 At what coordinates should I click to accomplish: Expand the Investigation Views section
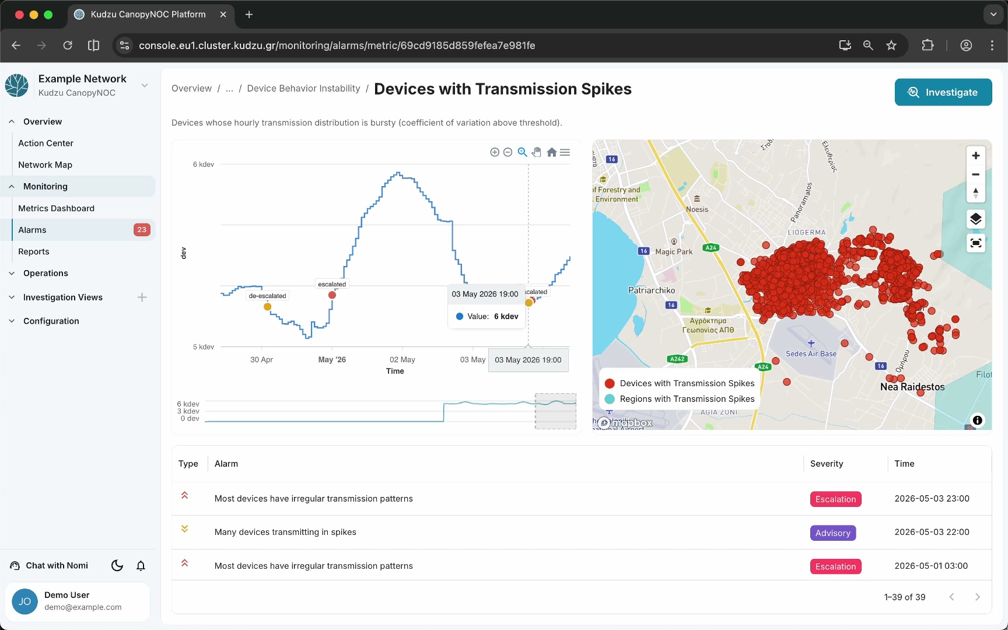pos(12,297)
